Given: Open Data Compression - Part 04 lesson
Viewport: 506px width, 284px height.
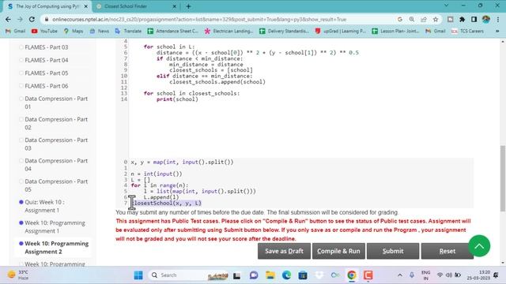Looking at the screenshot, I should pos(56,165).
